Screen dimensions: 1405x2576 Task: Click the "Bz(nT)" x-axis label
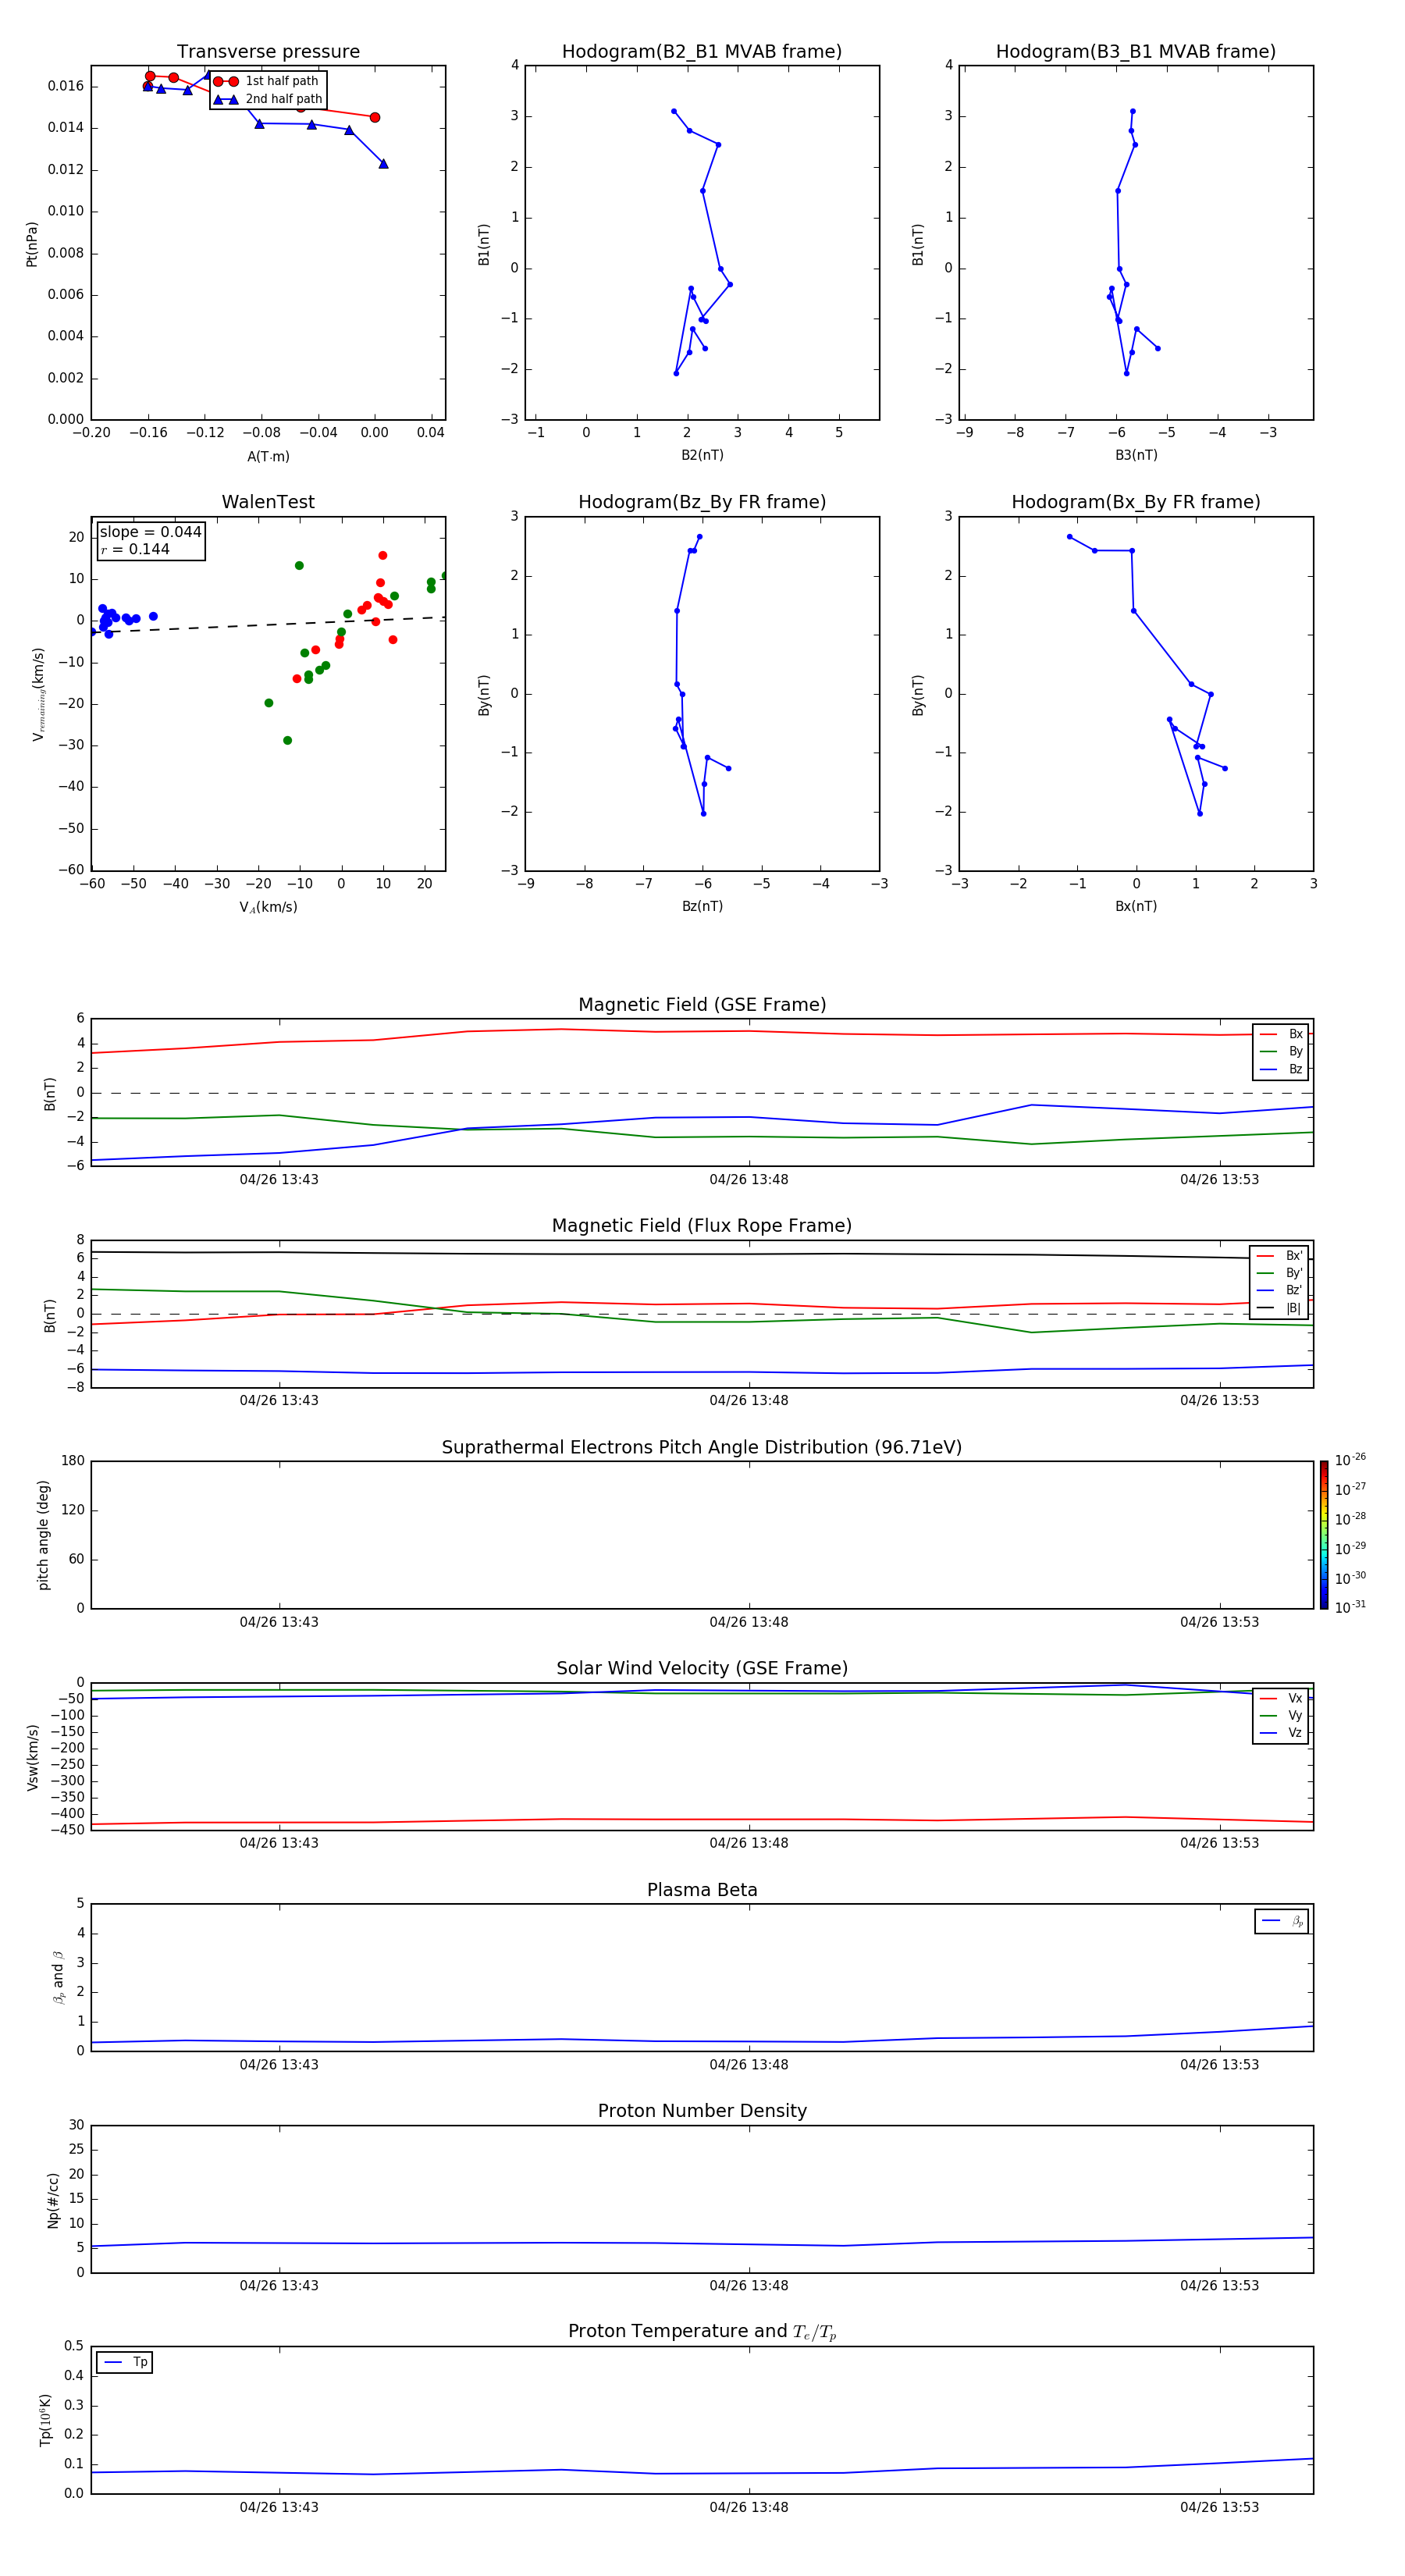click(702, 906)
